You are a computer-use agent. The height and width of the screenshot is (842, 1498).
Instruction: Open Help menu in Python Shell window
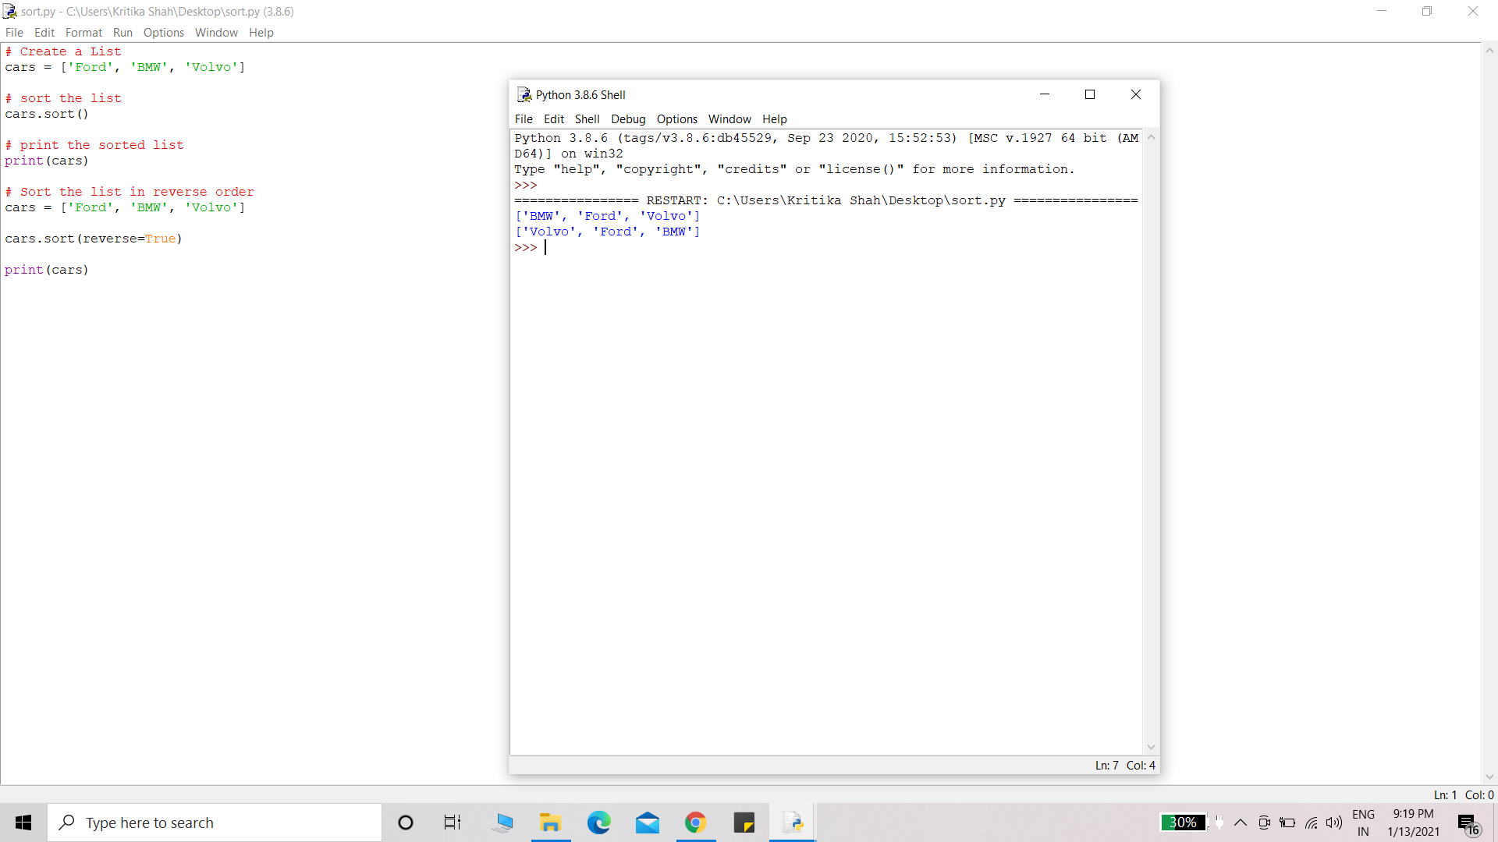point(775,119)
